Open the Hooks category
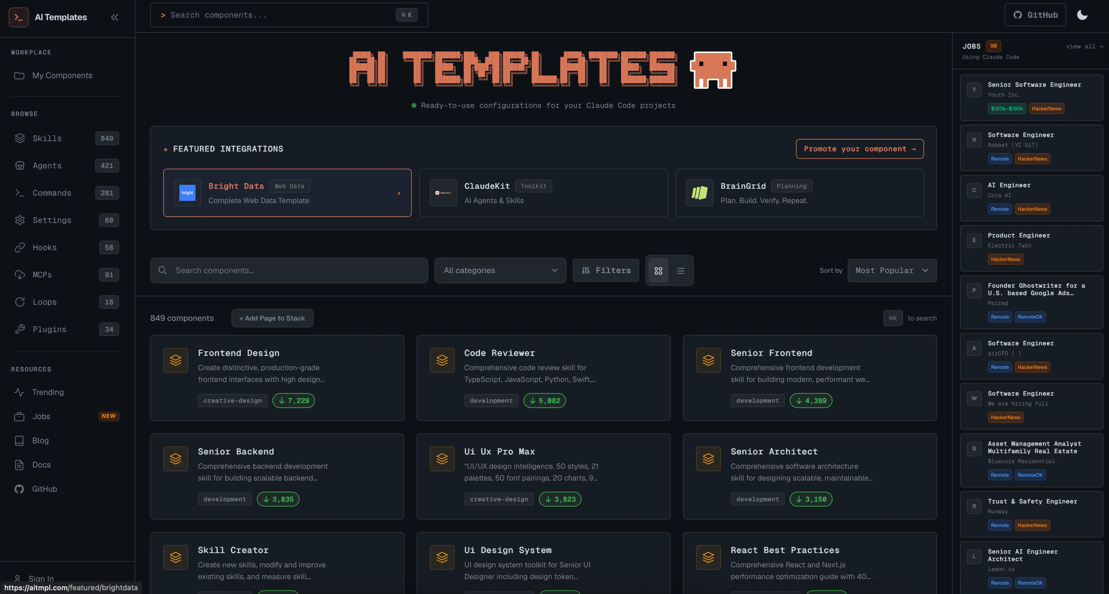 67,247
